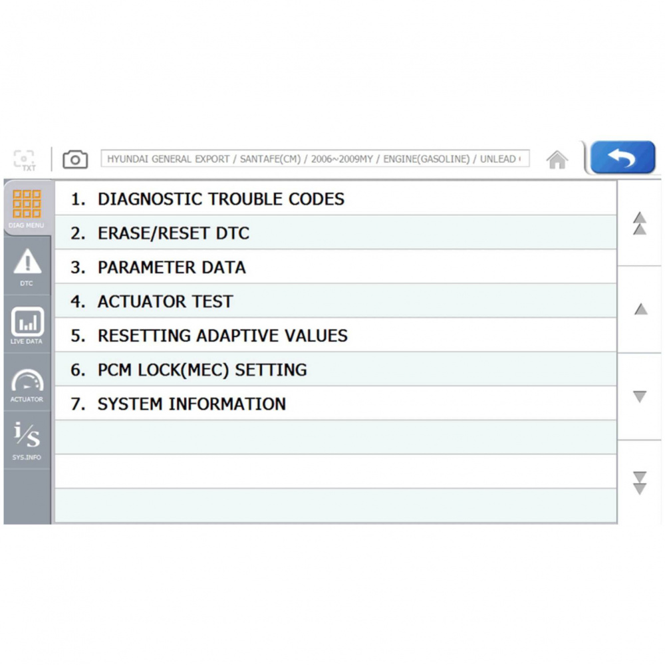Capture screen with the camera icon
This screenshot has width=665, height=665.
(x=75, y=160)
